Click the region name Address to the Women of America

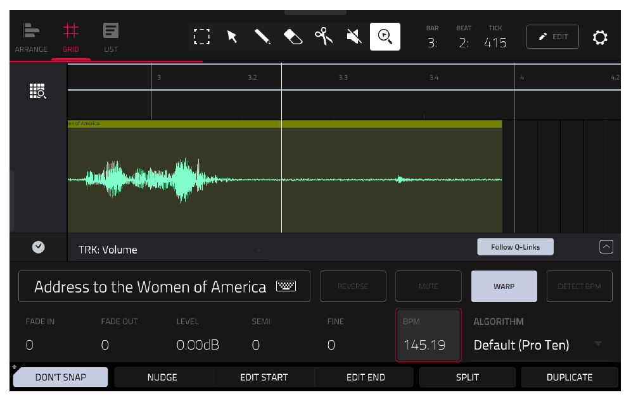150,287
